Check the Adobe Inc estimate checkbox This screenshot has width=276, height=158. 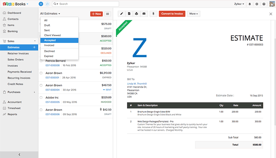[x=41, y=97]
